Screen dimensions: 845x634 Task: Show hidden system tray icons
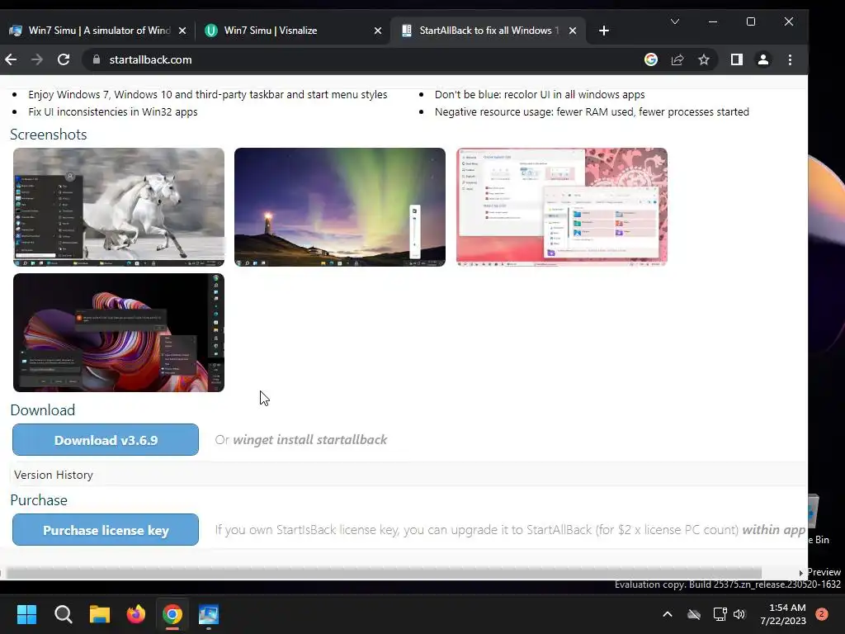(x=667, y=614)
